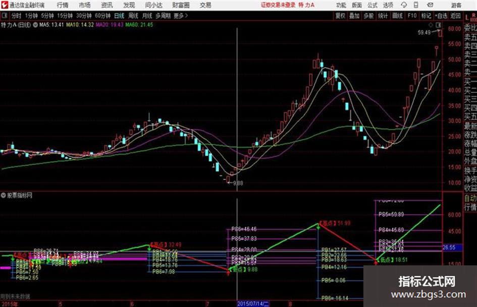Open the 功能 menu
477x307 pixels.
click(x=341, y=5)
